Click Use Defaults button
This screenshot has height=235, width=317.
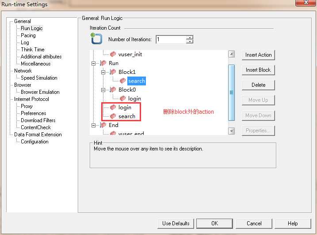click(x=176, y=223)
